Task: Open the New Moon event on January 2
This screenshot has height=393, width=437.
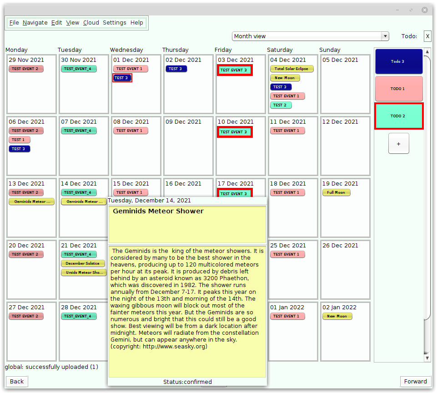Action: tap(337, 316)
